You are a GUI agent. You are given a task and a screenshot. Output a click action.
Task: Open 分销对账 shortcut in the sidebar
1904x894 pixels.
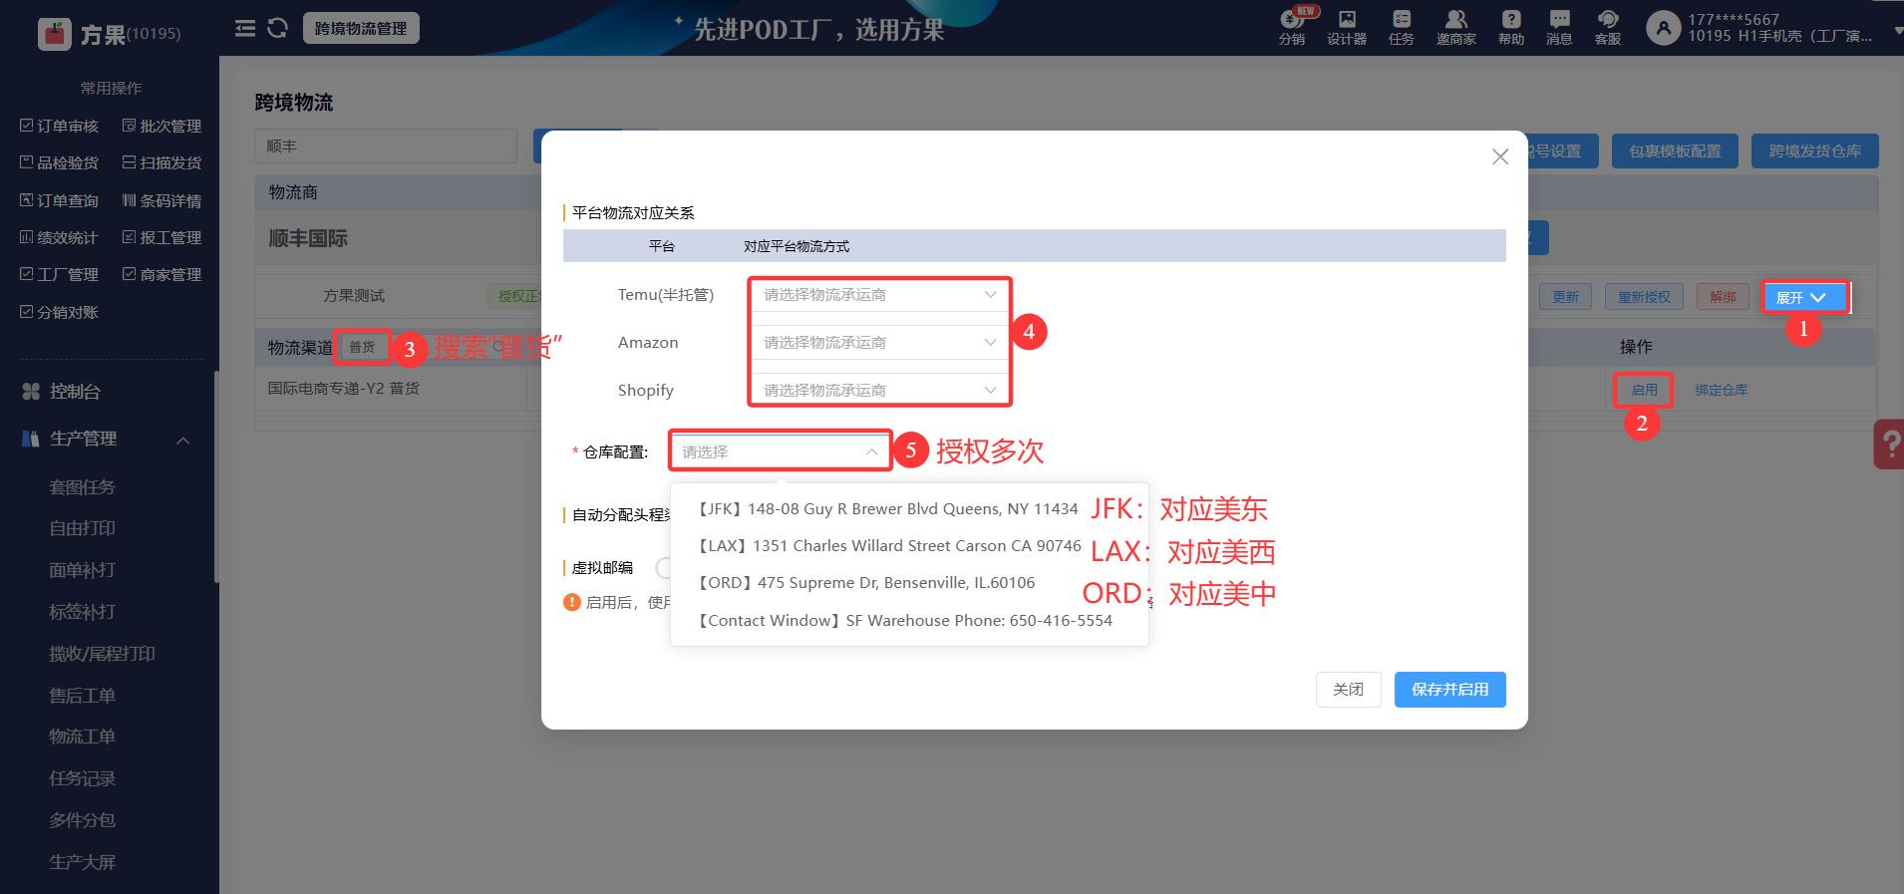point(60,312)
